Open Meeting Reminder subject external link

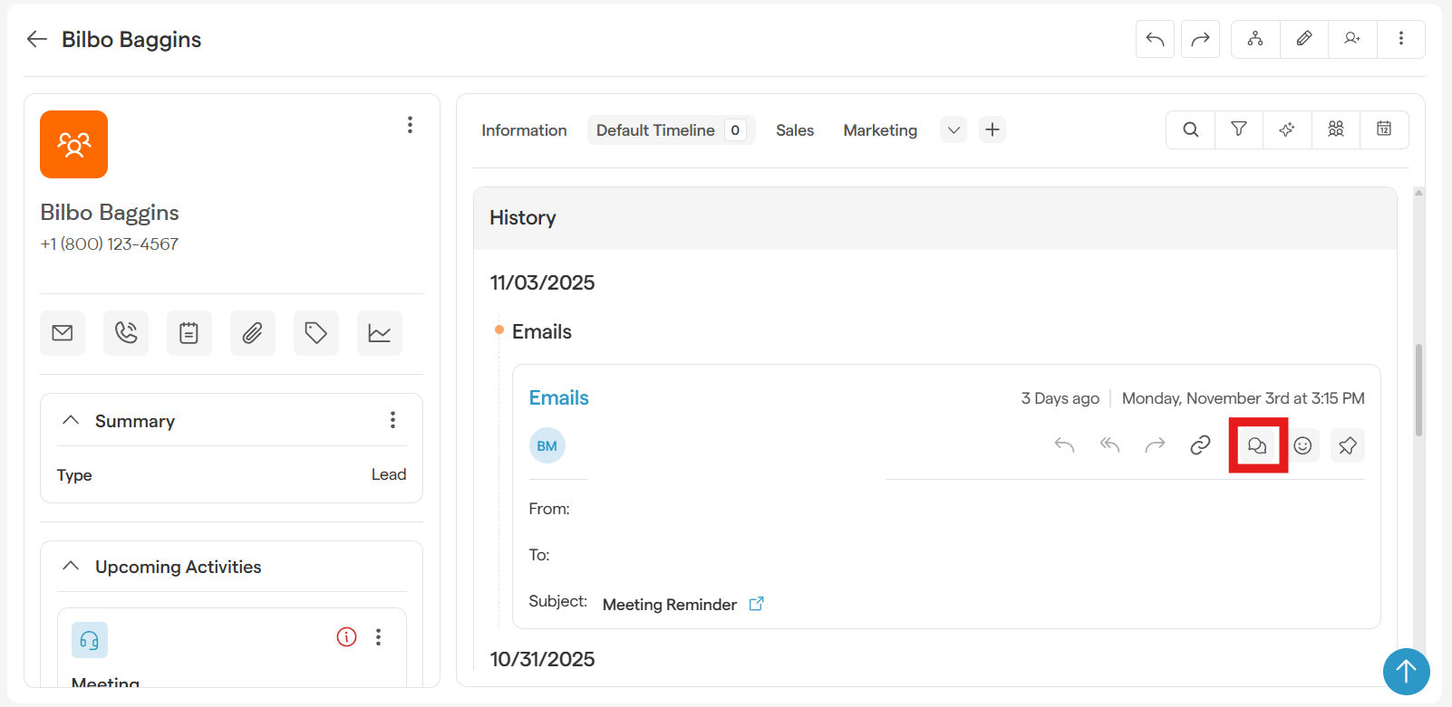point(757,604)
